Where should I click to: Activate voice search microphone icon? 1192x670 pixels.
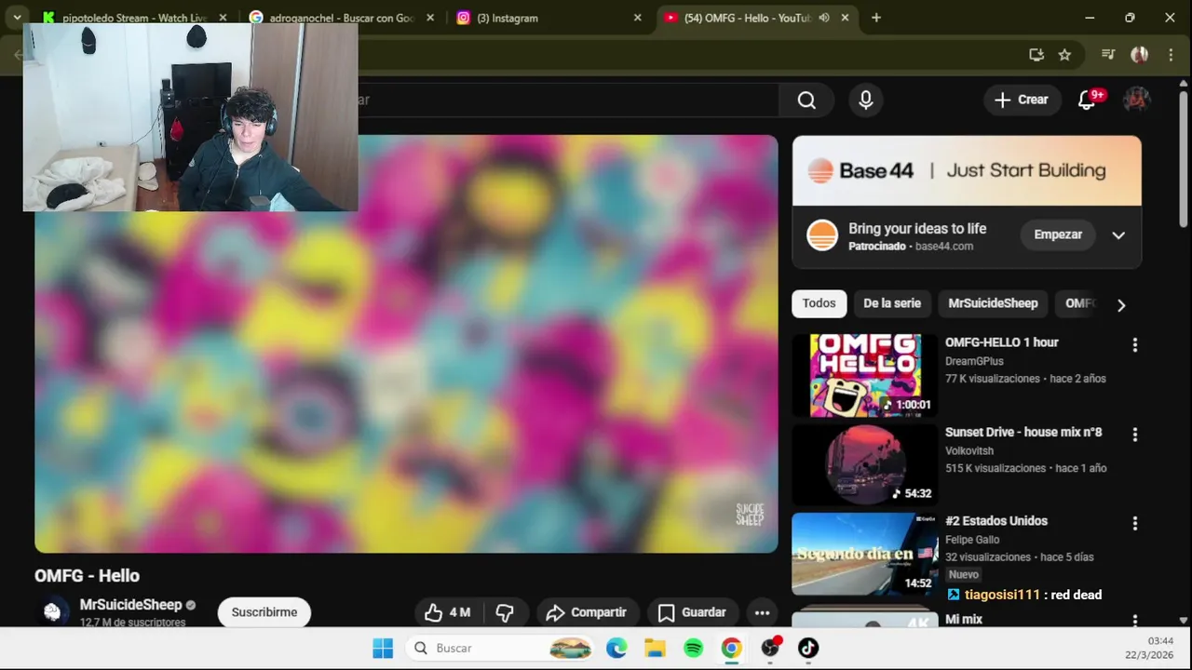[866, 100]
